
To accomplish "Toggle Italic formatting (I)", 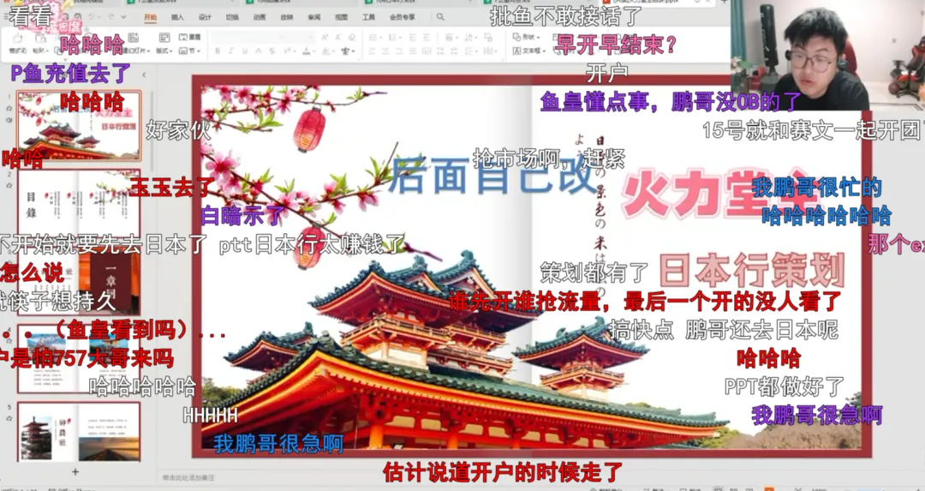I will click(230, 51).
